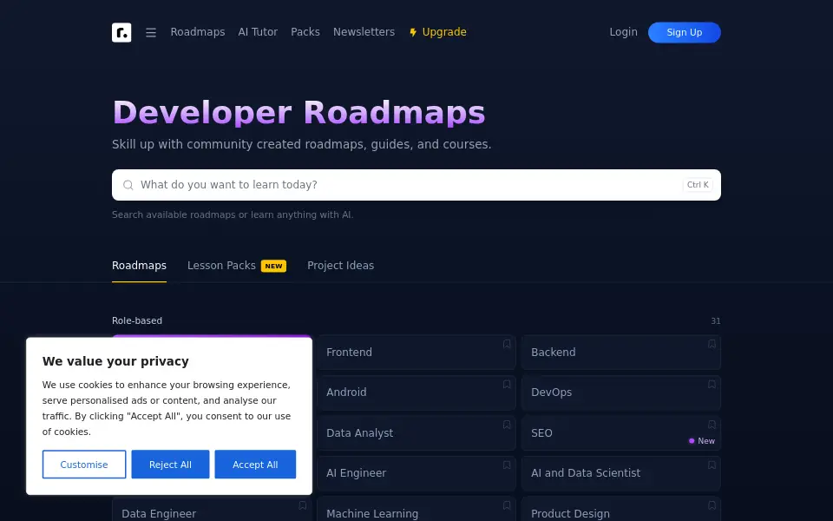Select the Roadmaps tab
This screenshot has height=521, width=833.
click(x=139, y=266)
